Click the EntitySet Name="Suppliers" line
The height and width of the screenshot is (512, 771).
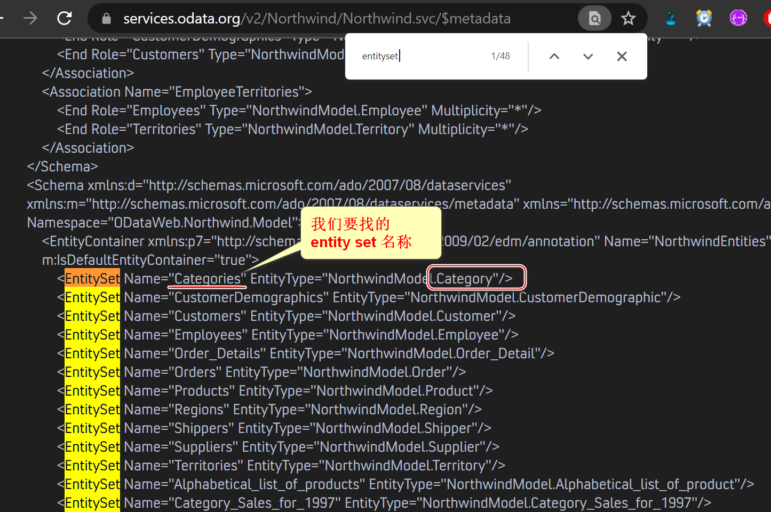(279, 447)
